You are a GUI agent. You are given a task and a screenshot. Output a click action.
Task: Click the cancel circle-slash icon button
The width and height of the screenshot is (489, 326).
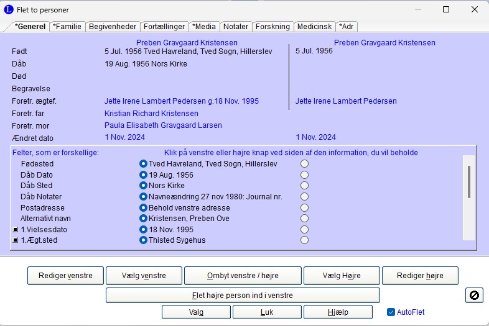(474, 296)
